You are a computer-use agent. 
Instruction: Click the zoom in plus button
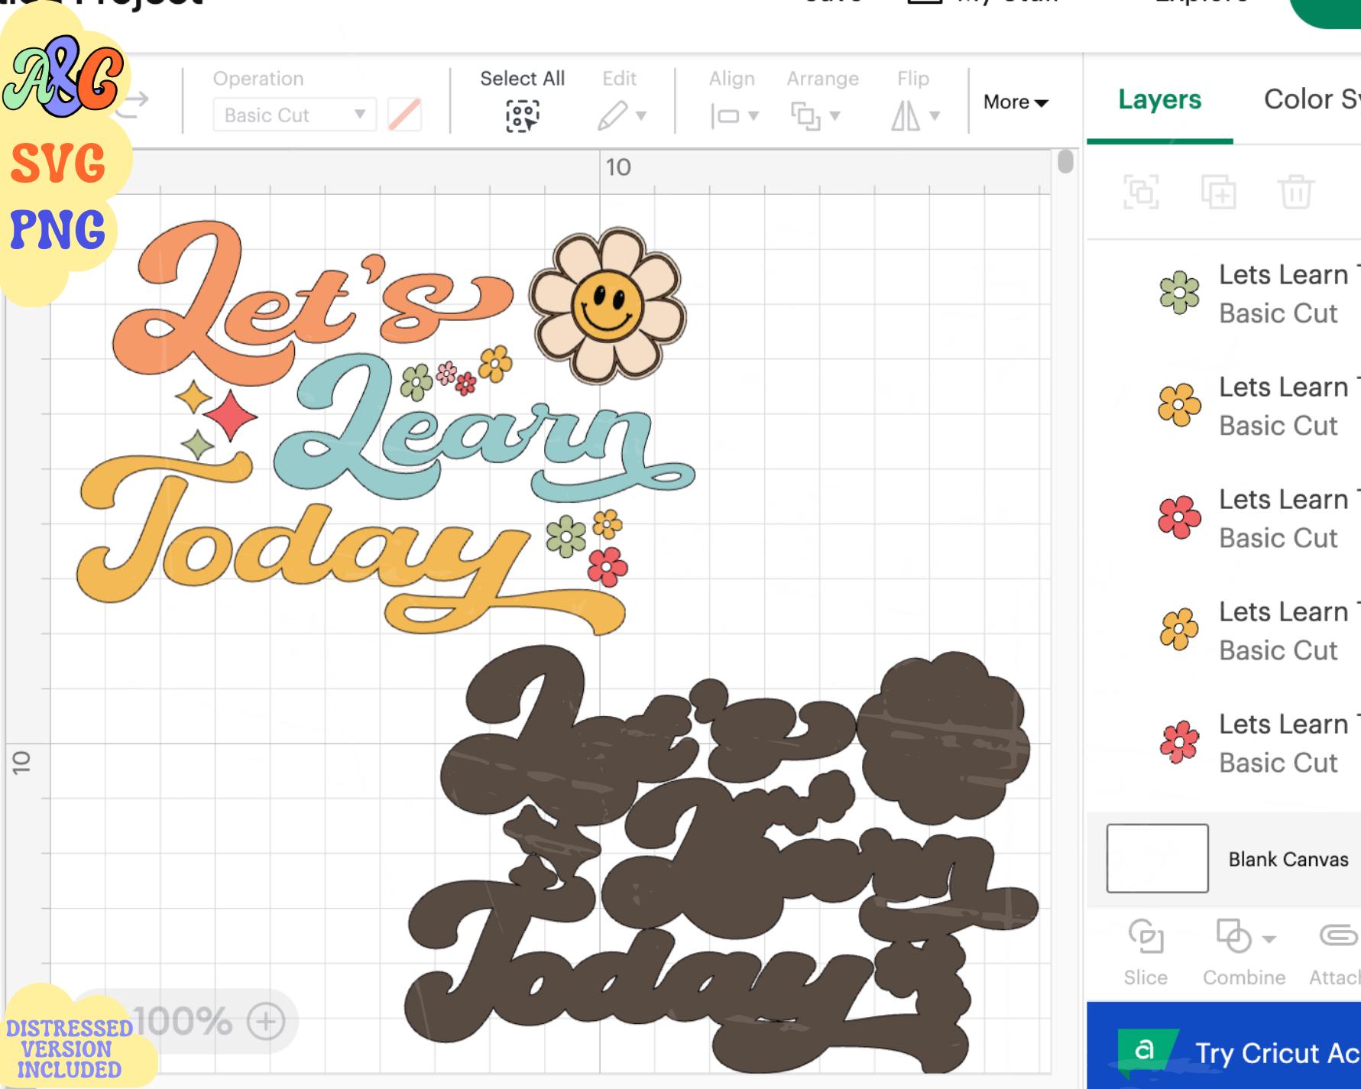[x=266, y=1021]
